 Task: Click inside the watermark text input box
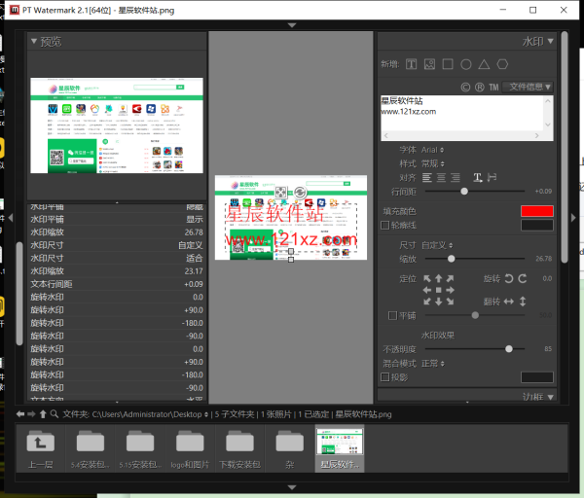(461, 114)
